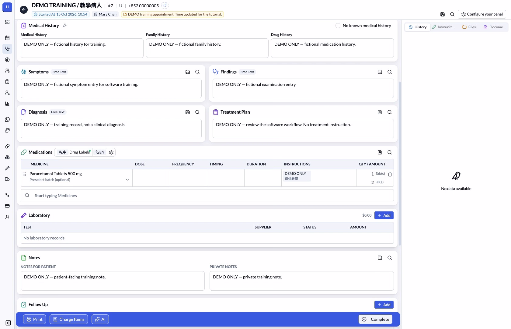The height and width of the screenshot is (329, 511).
Task: Select the No known medical history option
Action: pyautogui.click(x=338, y=26)
